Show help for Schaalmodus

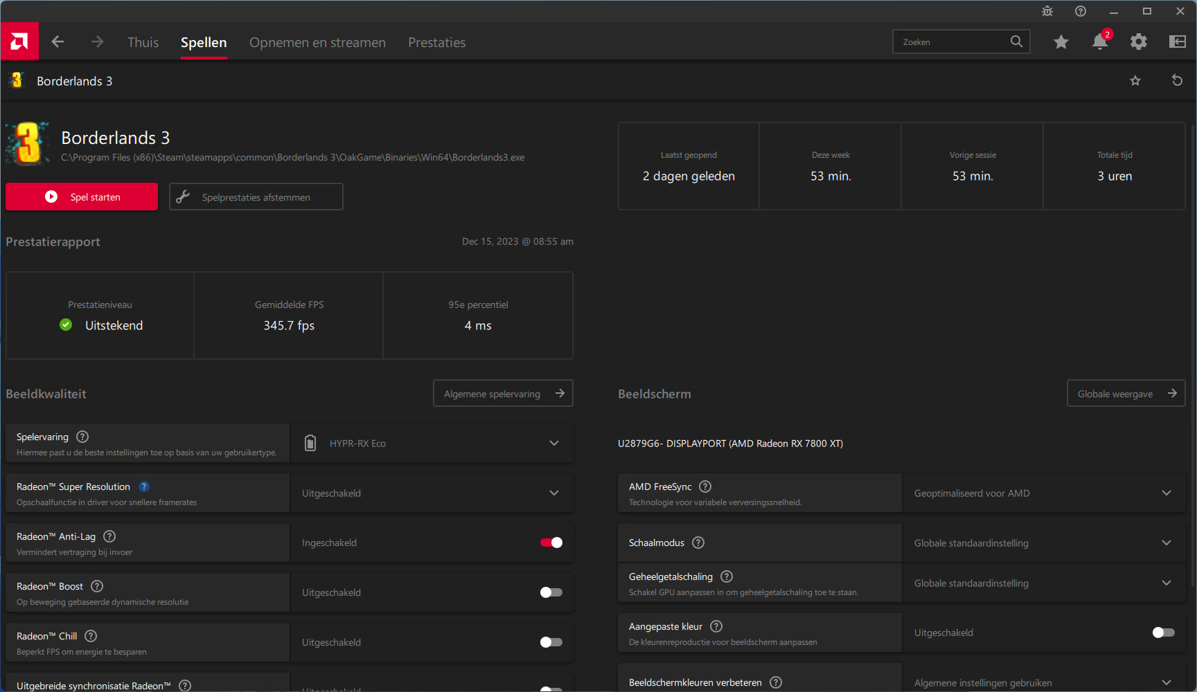point(698,543)
